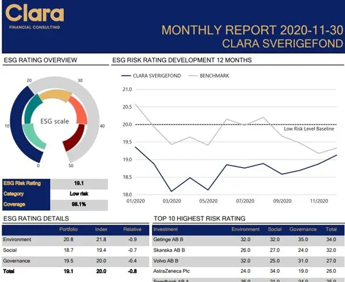Click the Getinge AB B row name
Viewport: 345px width, 282px height.
pyautogui.click(x=168, y=239)
